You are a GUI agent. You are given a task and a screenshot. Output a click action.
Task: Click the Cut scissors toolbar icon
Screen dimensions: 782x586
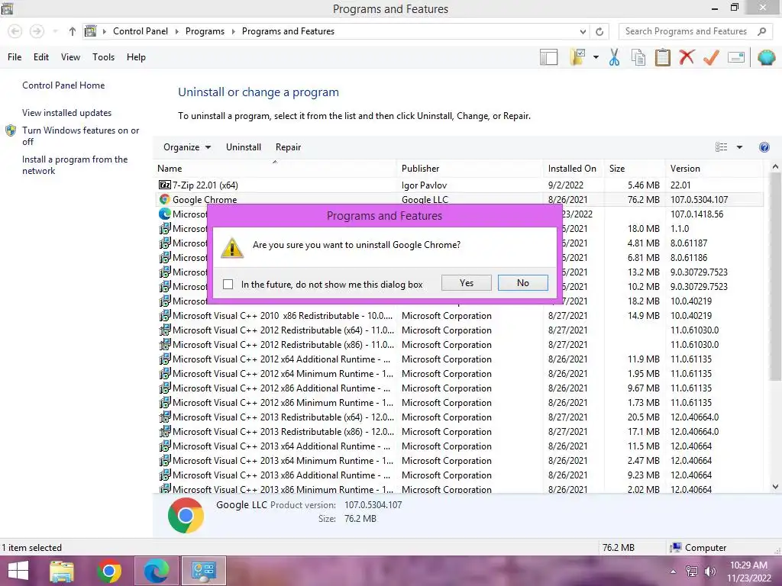[614, 57]
